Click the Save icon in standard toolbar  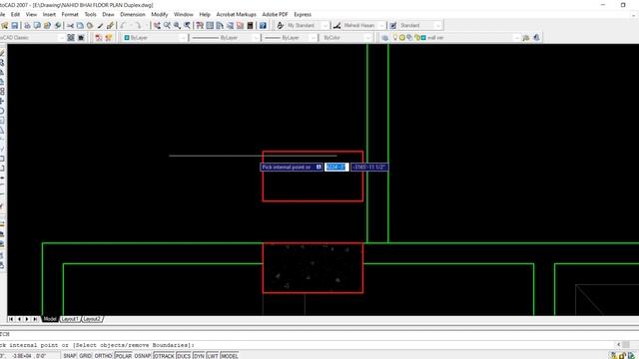click(15, 25)
